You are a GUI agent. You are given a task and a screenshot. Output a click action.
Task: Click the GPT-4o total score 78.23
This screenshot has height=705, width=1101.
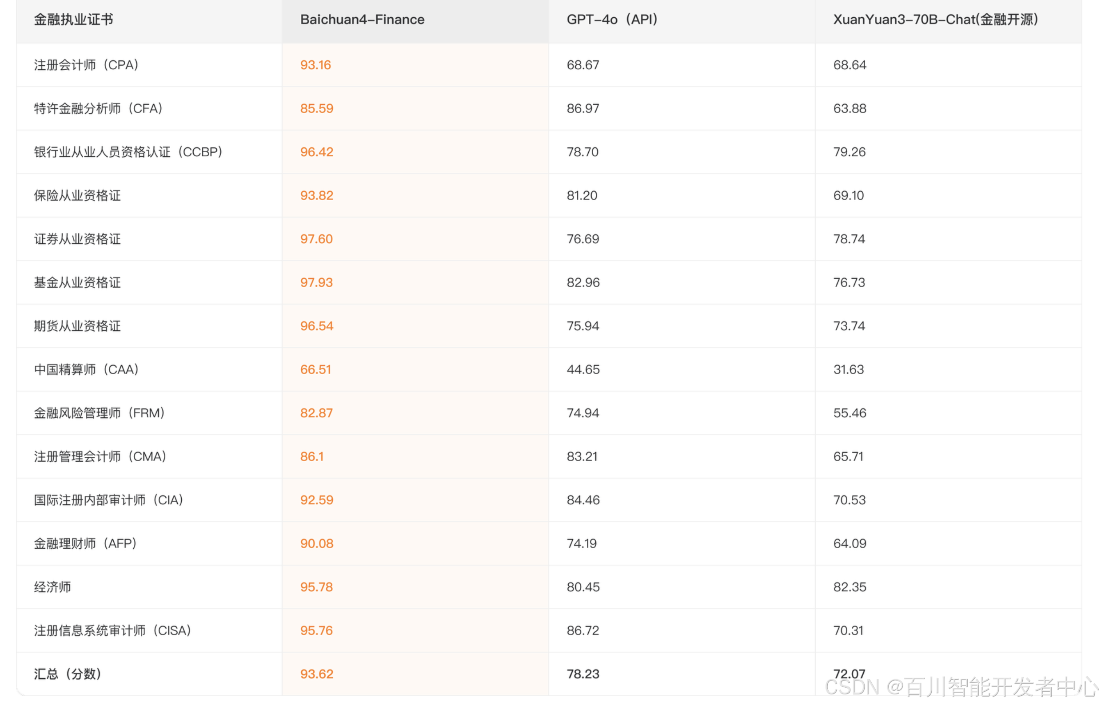pyautogui.click(x=583, y=674)
